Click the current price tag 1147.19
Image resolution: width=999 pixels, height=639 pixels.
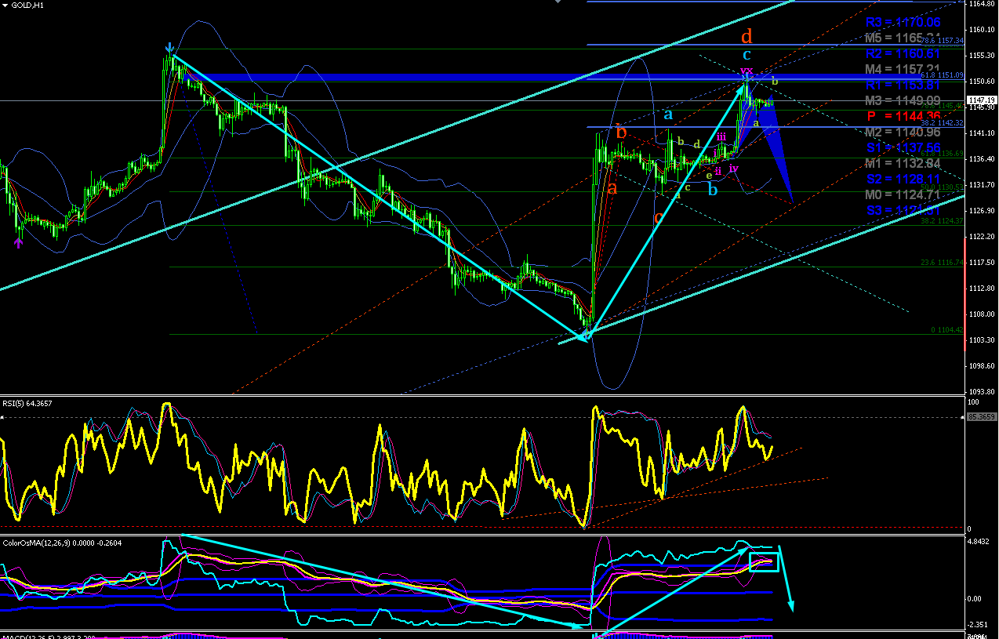(x=982, y=100)
